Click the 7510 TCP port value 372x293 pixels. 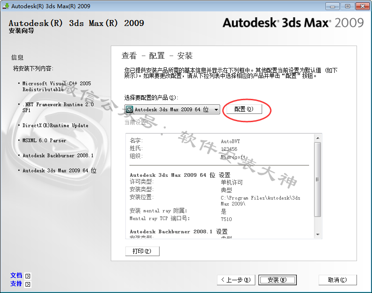tap(226, 219)
